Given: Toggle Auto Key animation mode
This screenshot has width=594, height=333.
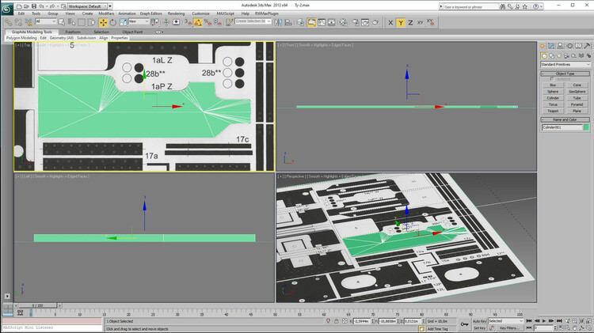Looking at the screenshot, I should 479,321.
